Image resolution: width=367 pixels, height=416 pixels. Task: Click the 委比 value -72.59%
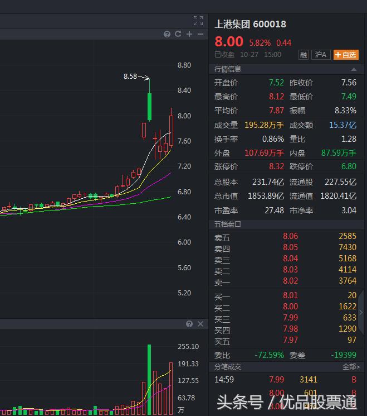point(269,355)
